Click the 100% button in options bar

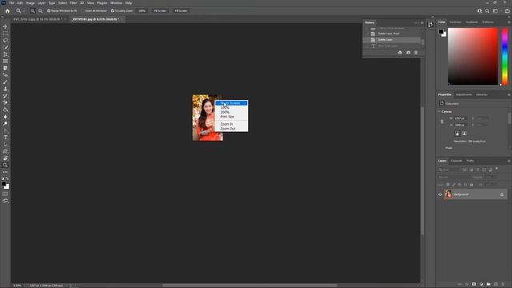(x=142, y=10)
